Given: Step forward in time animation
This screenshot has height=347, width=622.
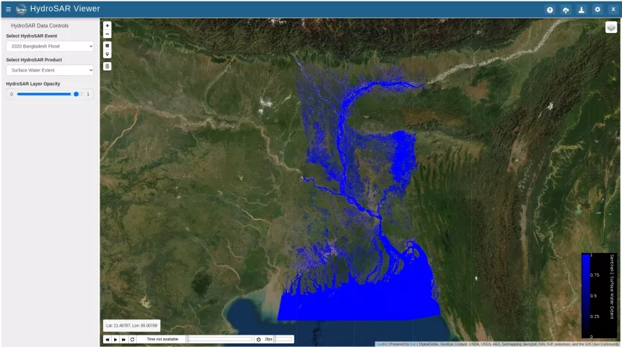Looking at the screenshot, I should 124,339.
